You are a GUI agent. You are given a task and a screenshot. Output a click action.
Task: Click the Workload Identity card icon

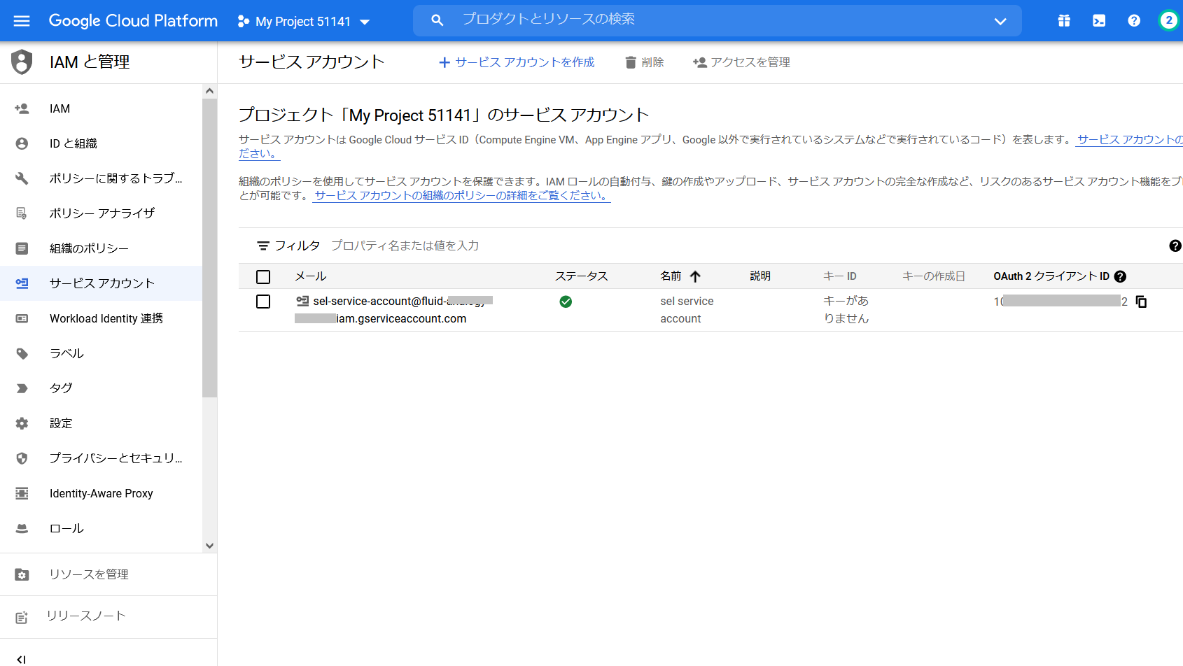[x=22, y=318]
